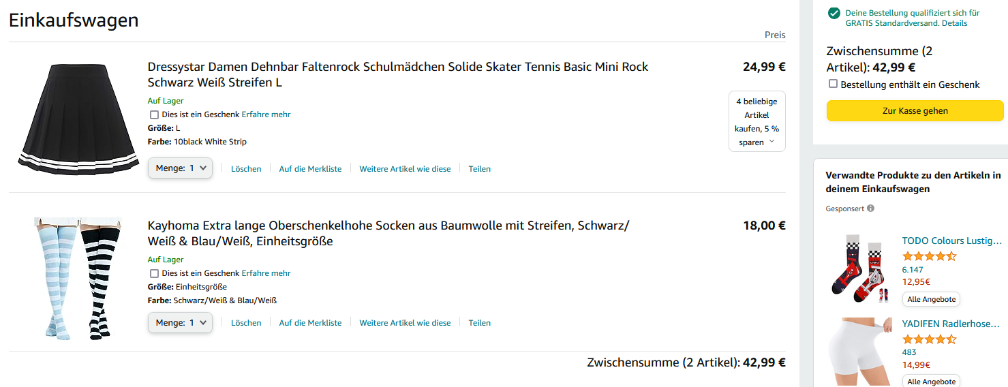1008x387 pixels.
Task: Expand the '4 beliebige Artikel kaufen' offer
Action: click(x=757, y=121)
